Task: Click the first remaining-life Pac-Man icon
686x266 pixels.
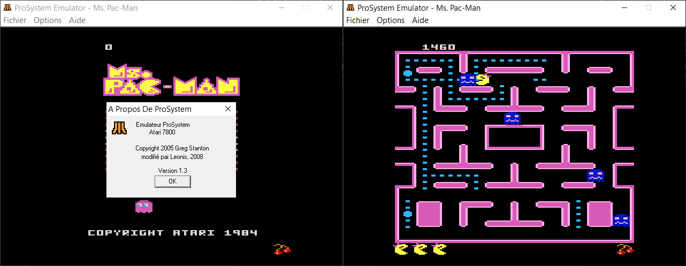Action: coord(401,249)
